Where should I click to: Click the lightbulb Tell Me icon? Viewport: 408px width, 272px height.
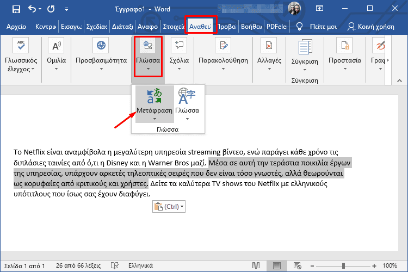(299, 27)
